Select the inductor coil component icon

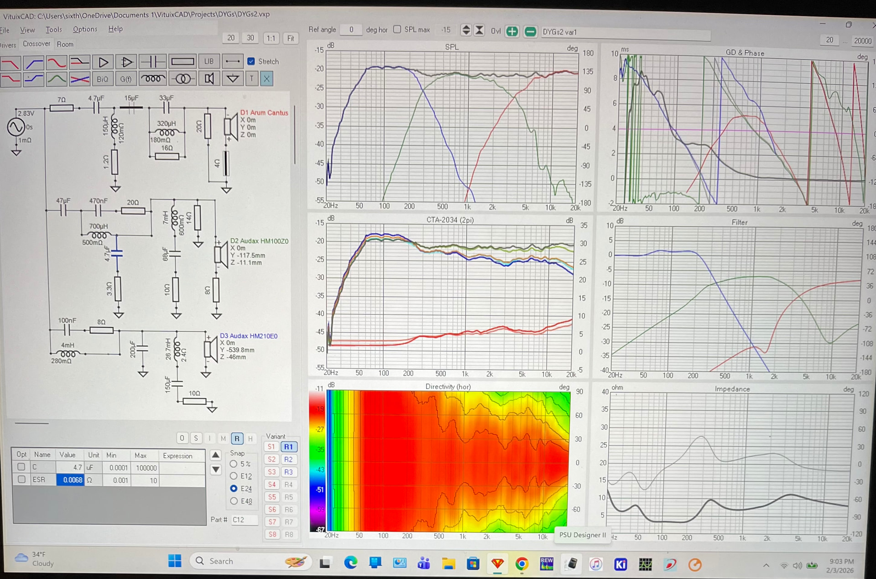tap(153, 79)
